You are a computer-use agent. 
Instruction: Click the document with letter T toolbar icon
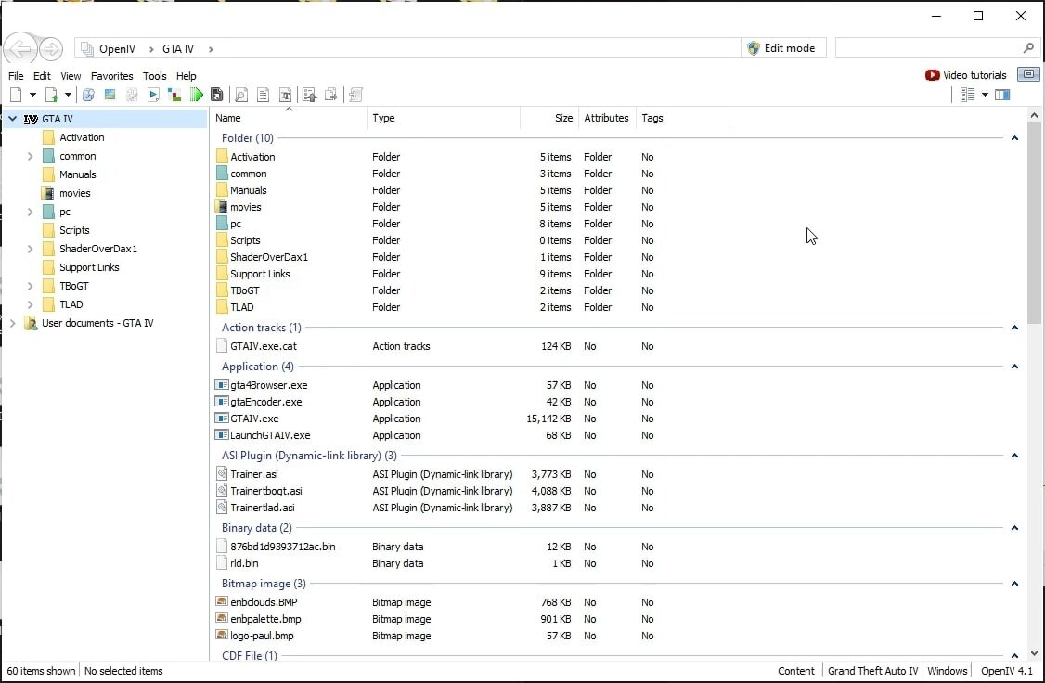pyautogui.click(x=285, y=95)
